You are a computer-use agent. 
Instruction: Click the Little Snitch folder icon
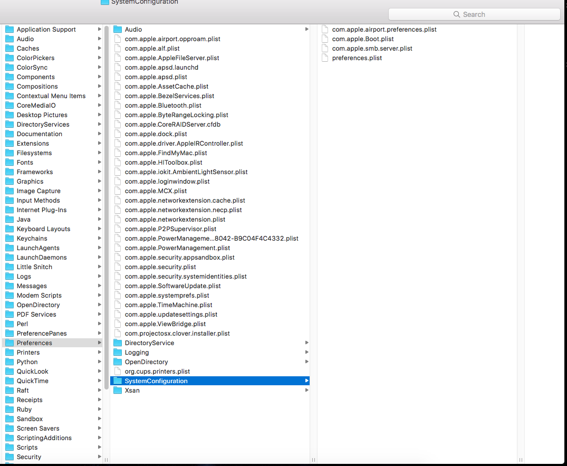9,267
